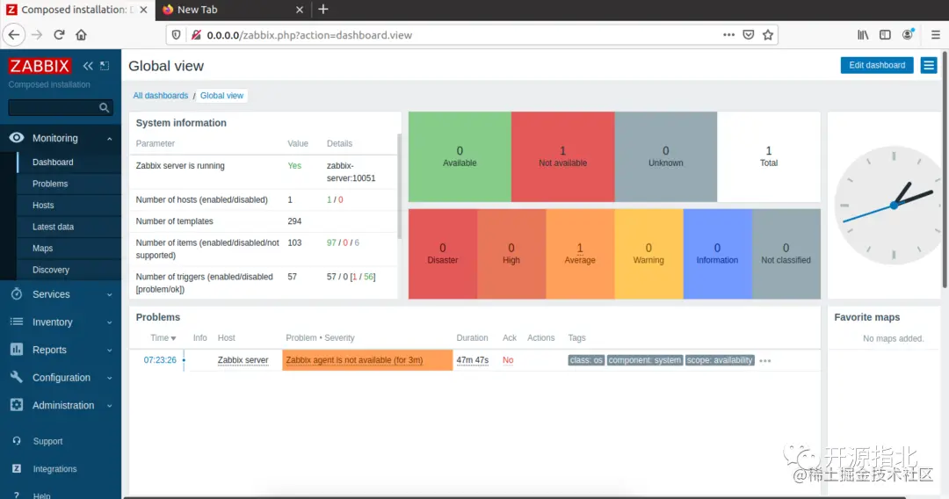Toggle the Firefox sidebar view icon
This screenshot has height=499, width=949.
pos(885,35)
